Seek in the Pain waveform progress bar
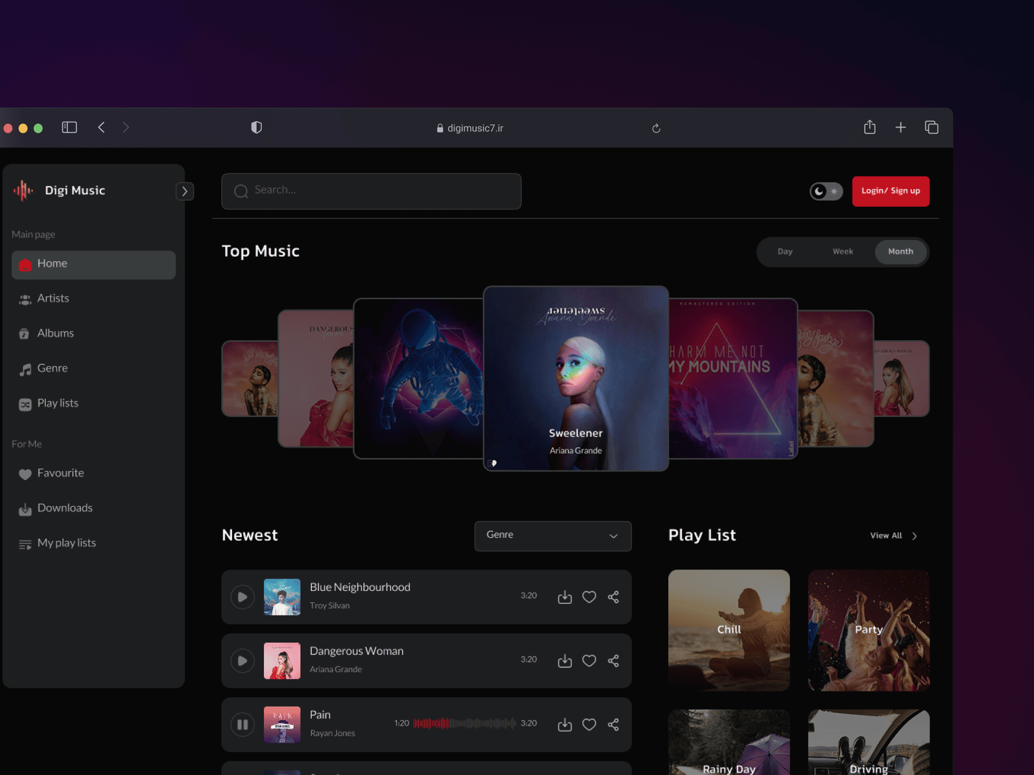 [464, 723]
